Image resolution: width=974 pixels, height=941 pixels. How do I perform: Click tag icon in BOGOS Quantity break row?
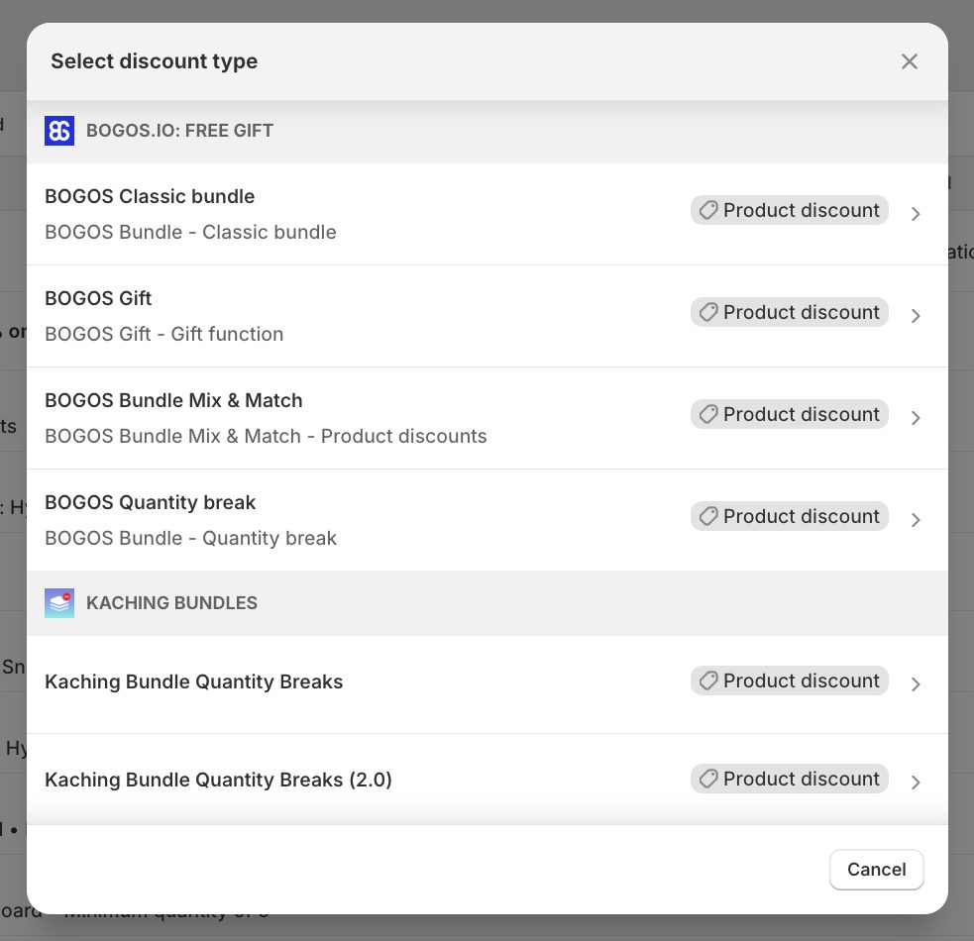[x=708, y=517]
